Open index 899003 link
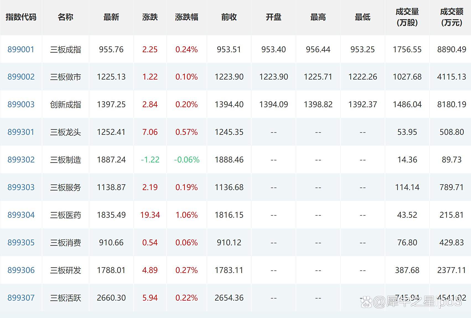The height and width of the screenshot is (318, 471). pos(21,104)
